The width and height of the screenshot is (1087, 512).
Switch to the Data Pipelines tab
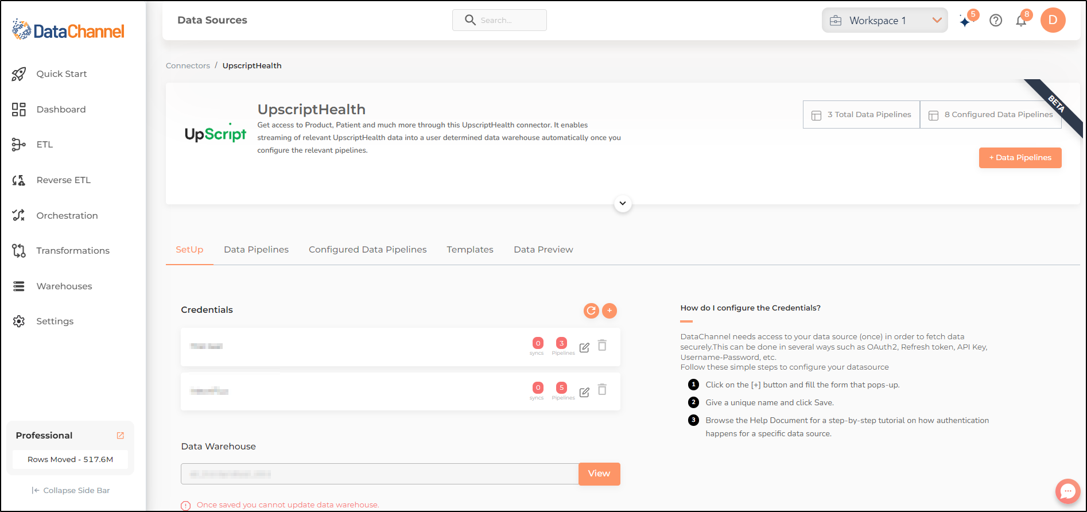click(256, 250)
